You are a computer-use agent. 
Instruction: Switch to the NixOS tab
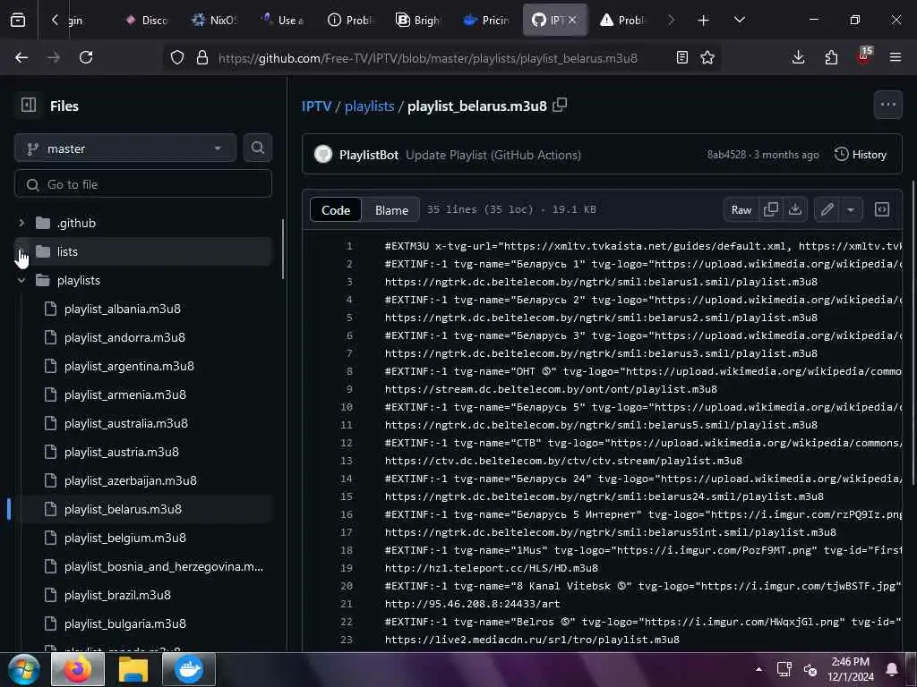[x=213, y=21]
